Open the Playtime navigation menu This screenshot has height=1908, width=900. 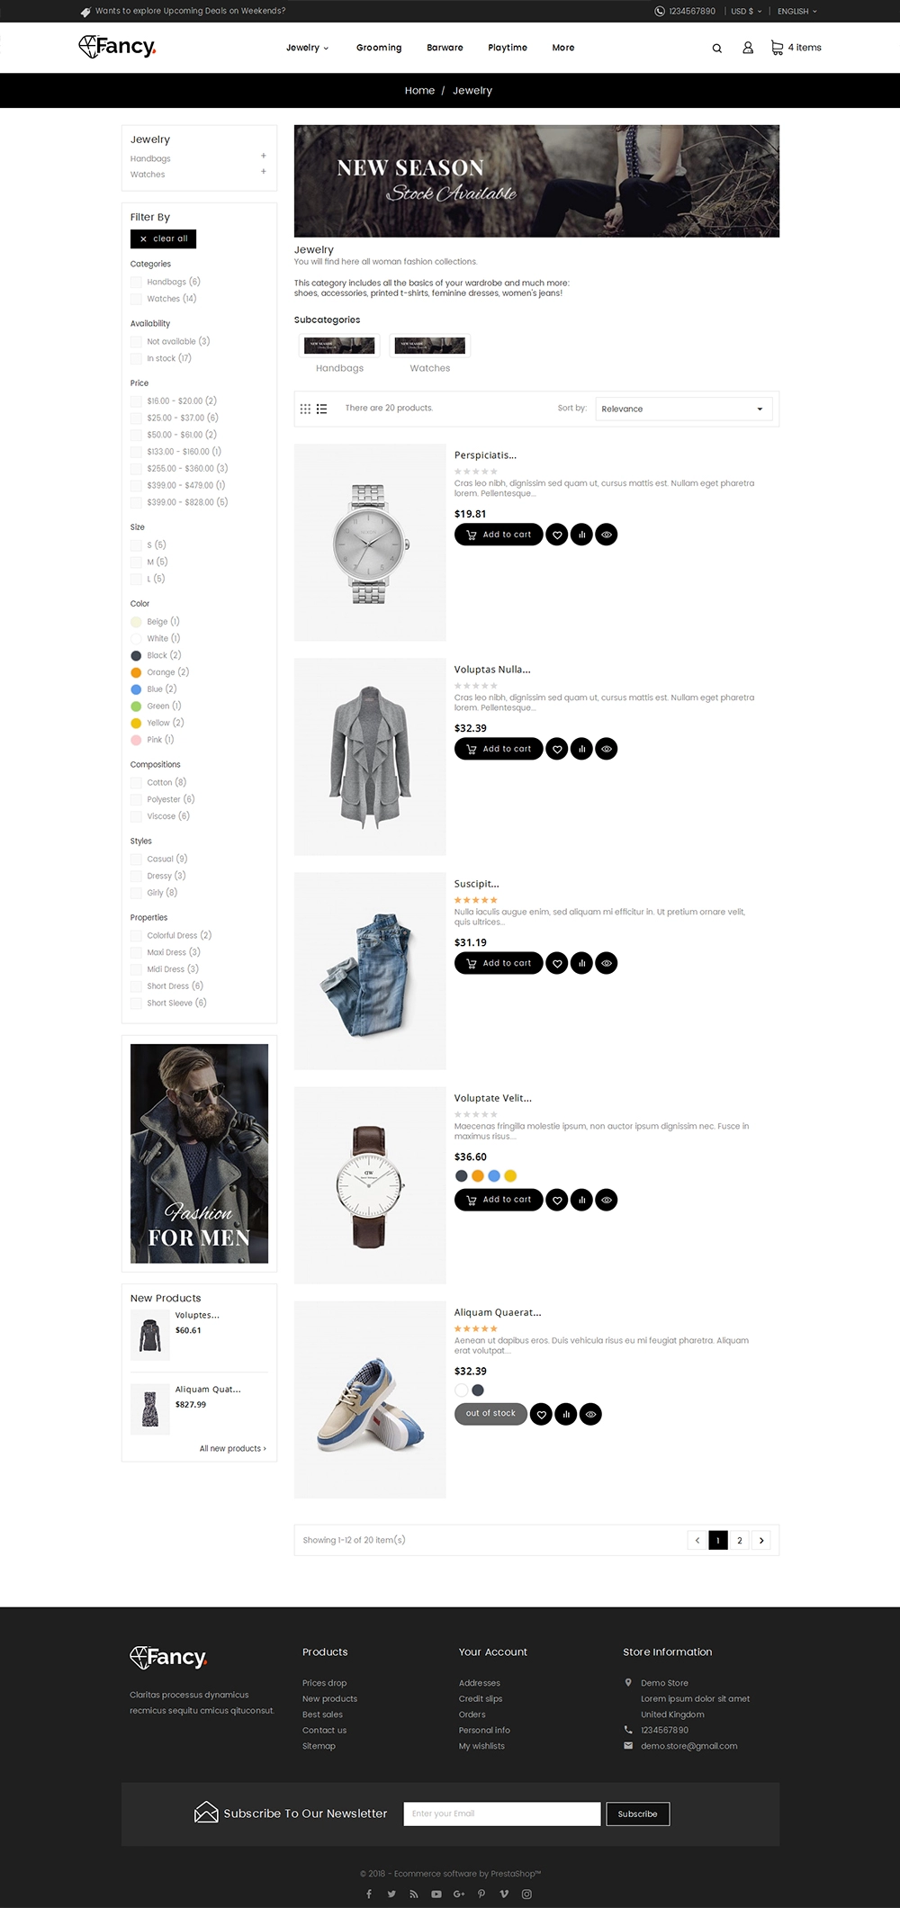[508, 48]
